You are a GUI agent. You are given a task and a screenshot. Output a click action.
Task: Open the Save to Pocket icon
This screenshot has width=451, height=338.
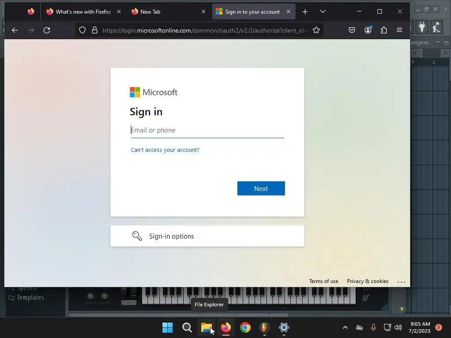click(x=352, y=30)
